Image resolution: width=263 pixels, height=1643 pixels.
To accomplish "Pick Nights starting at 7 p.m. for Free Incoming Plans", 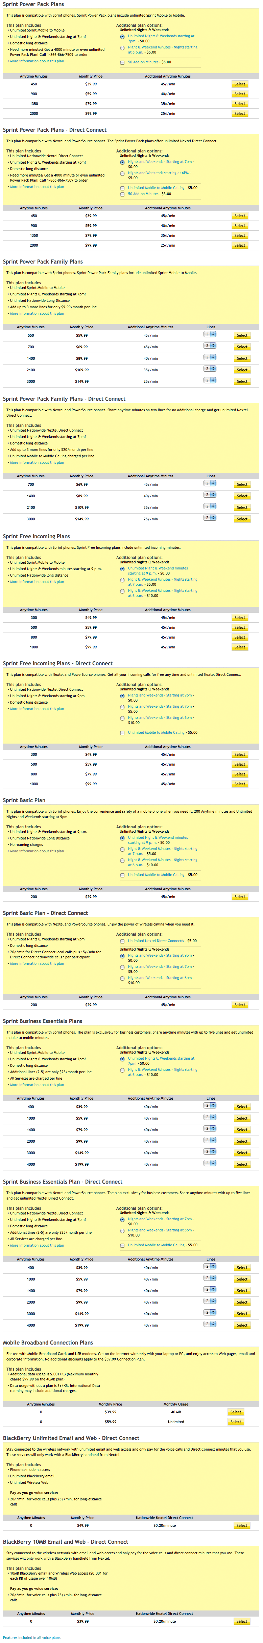I will tap(122, 580).
